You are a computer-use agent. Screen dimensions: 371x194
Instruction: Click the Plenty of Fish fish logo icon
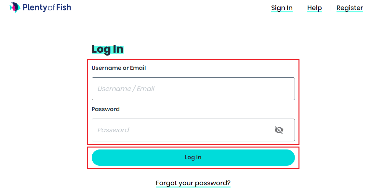[15, 7]
